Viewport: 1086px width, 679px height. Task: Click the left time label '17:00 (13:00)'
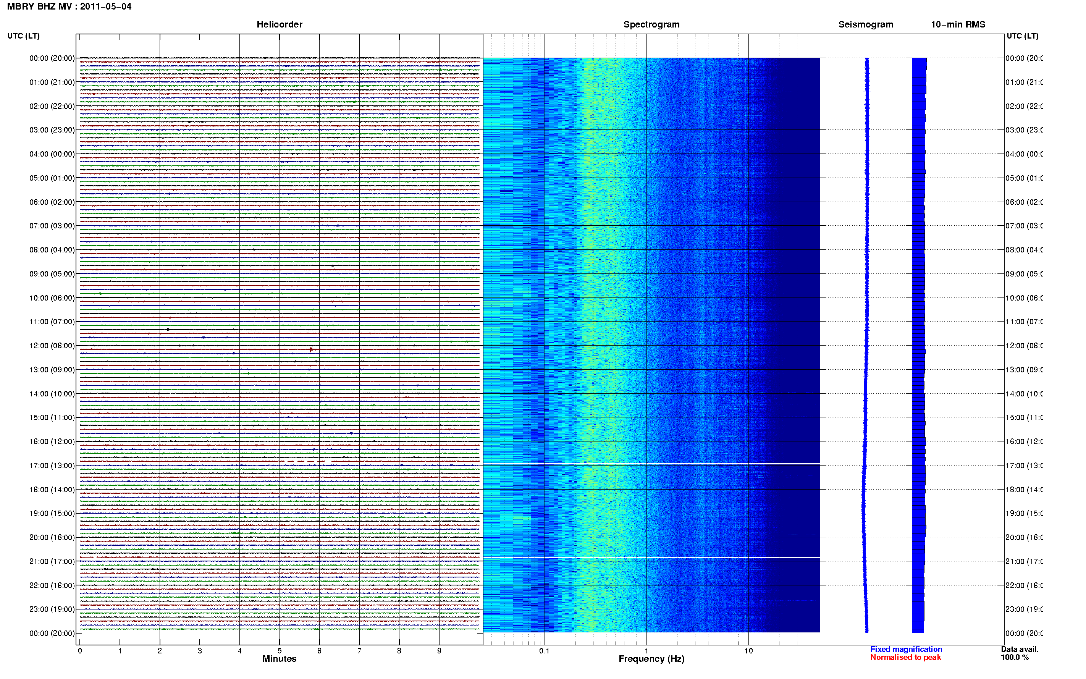[52, 466]
